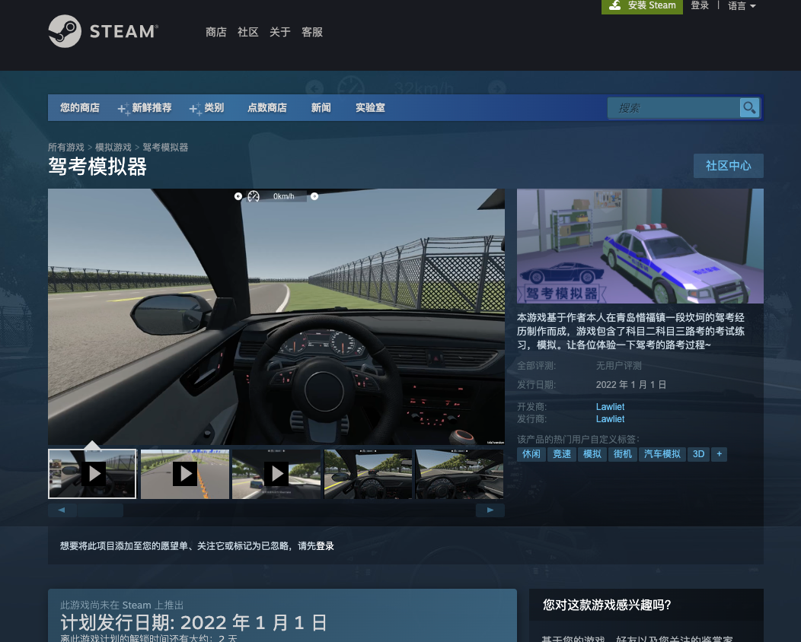Play the third trailer thumbnail video

pyautogui.click(x=276, y=473)
